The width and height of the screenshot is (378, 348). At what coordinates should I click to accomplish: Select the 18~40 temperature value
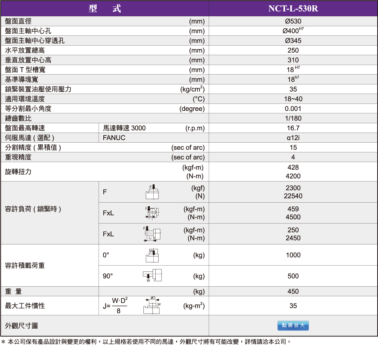(293, 99)
